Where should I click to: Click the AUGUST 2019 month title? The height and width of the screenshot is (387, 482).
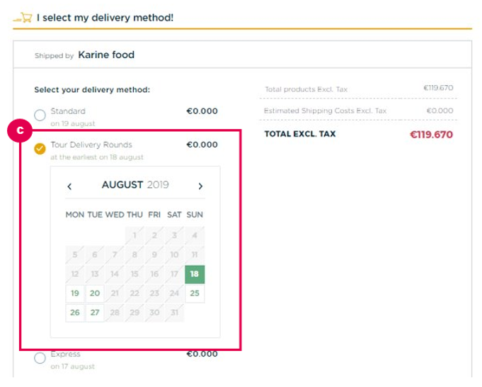click(x=135, y=185)
